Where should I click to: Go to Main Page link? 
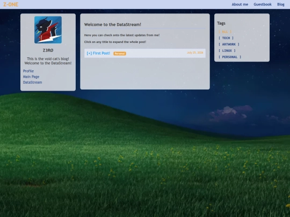[31, 77]
